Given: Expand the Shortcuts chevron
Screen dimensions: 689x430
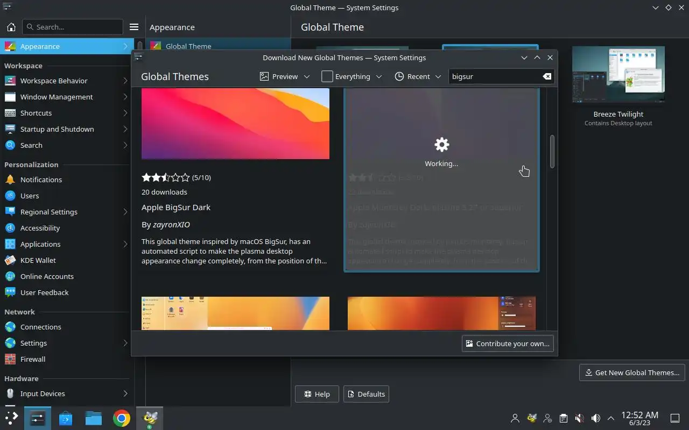Looking at the screenshot, I should pos(125,113).
